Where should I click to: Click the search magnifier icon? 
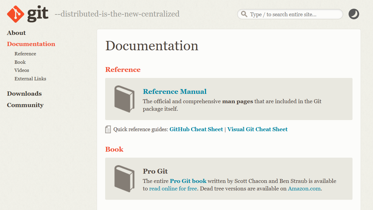tap(244, 14)
